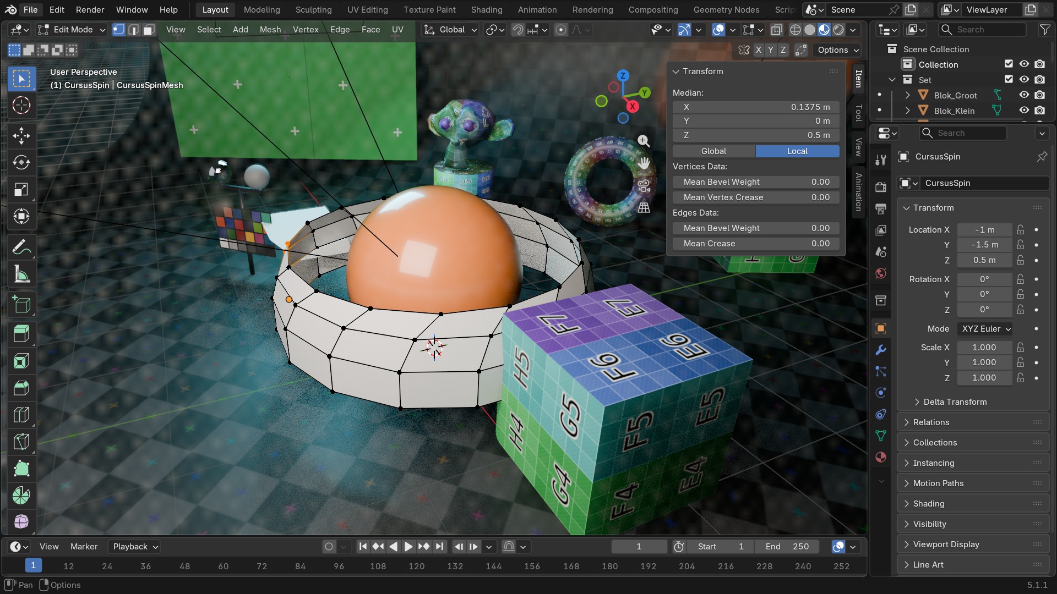Screen dimensions: 1057x594
Task: Select the Inset Faces tool
Action: [21, 361]
